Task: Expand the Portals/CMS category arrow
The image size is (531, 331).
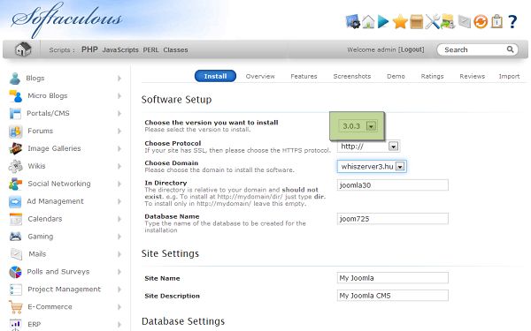Action: click(119, 114)
